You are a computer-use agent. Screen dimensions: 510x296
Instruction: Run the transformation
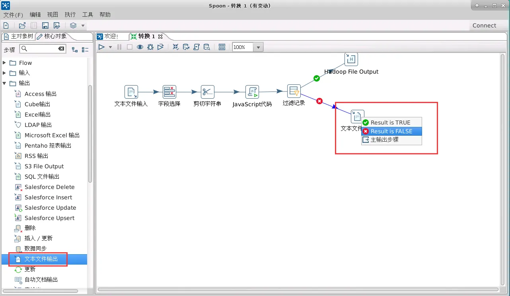tap(101, 47)
